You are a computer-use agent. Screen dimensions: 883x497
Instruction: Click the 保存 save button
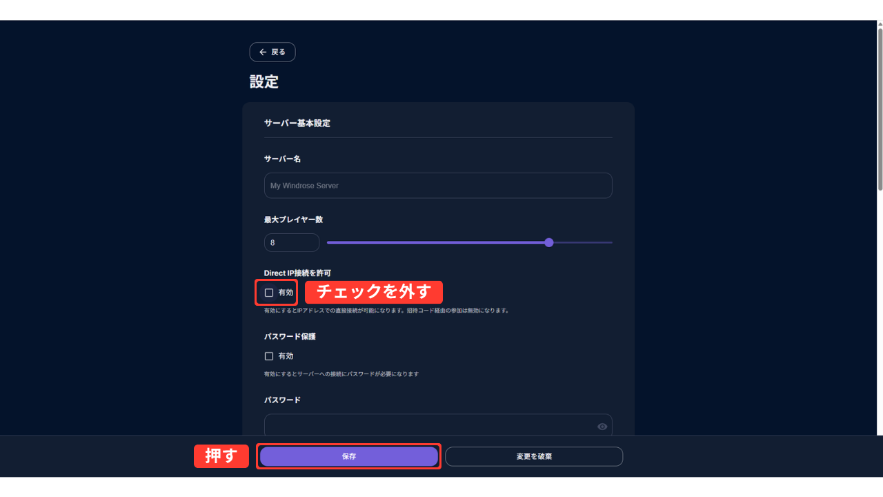tap(349, 456)
